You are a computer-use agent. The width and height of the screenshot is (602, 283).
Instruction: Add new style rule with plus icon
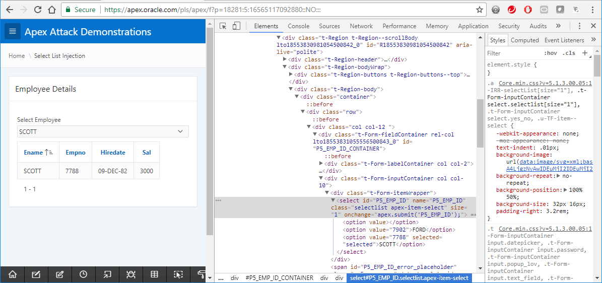click(584, 53)
